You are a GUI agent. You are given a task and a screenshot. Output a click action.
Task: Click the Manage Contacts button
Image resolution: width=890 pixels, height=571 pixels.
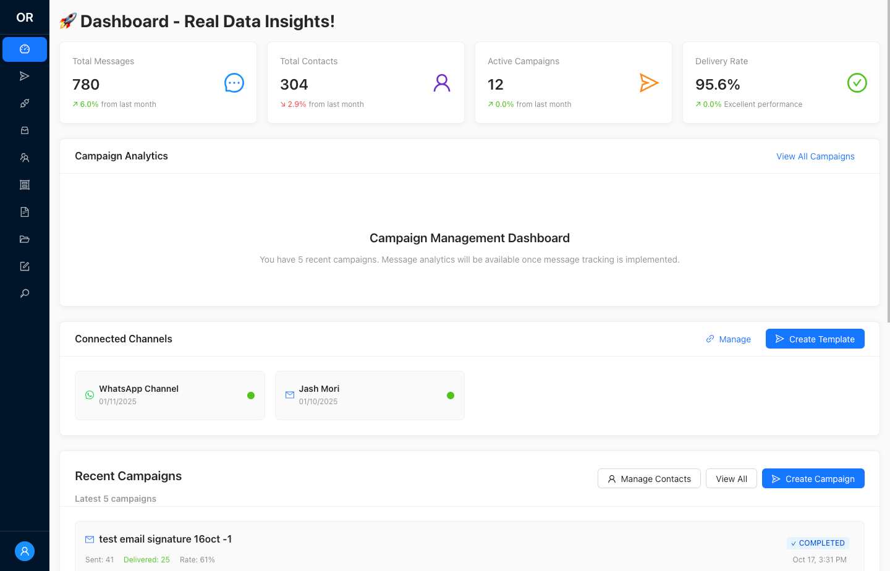click(649, 479)
